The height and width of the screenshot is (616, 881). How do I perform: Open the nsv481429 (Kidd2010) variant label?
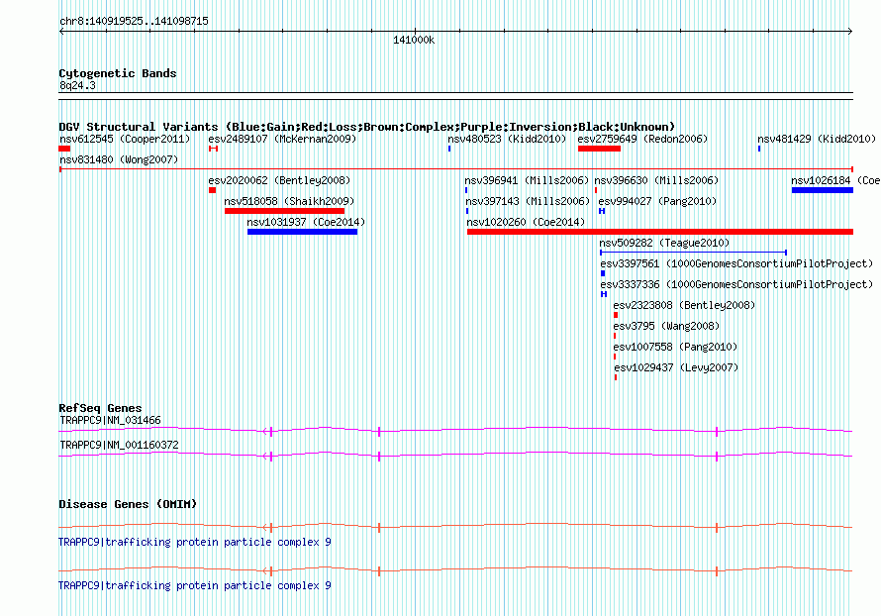click(817, 139)
